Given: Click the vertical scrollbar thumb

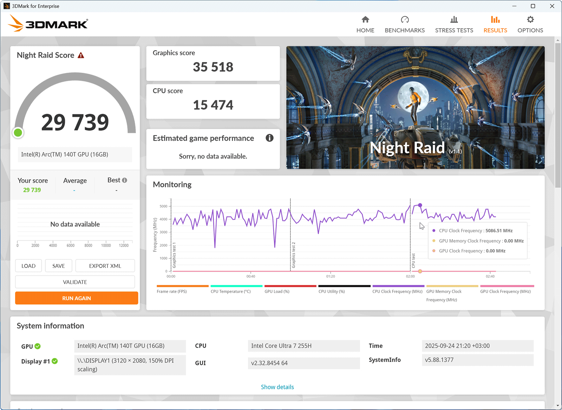Looking at the screenshot, I should click(558, 116).
